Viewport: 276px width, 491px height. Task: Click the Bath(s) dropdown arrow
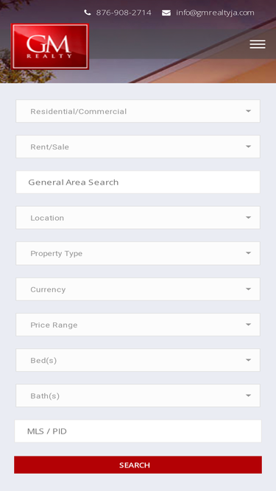tap(248, 396)
